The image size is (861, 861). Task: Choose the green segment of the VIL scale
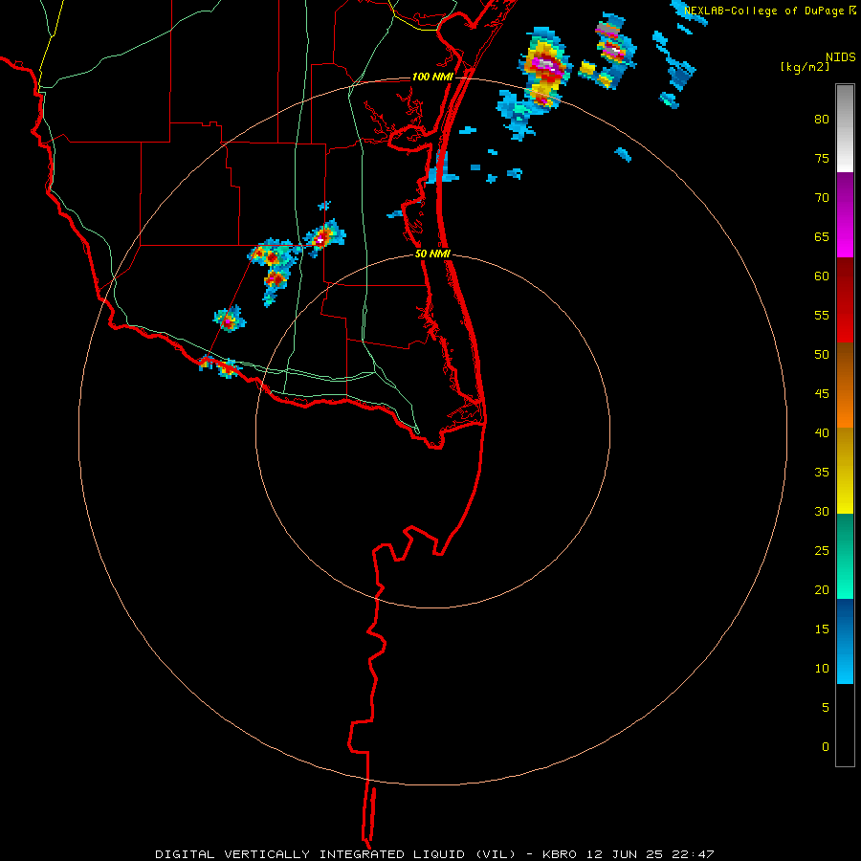[x=845, y=556]
